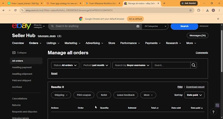Screen dimensions: 223x119
Task: Select Paid and shipped in sidebar
Action: click(21, 80)
